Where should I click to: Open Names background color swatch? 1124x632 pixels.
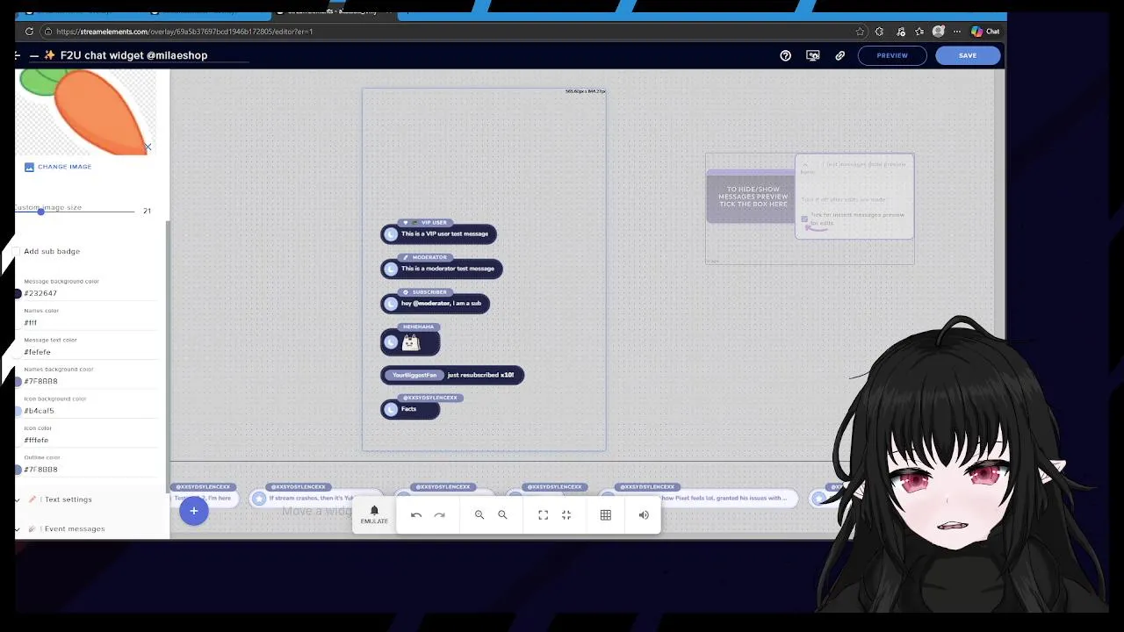(18, 382)
